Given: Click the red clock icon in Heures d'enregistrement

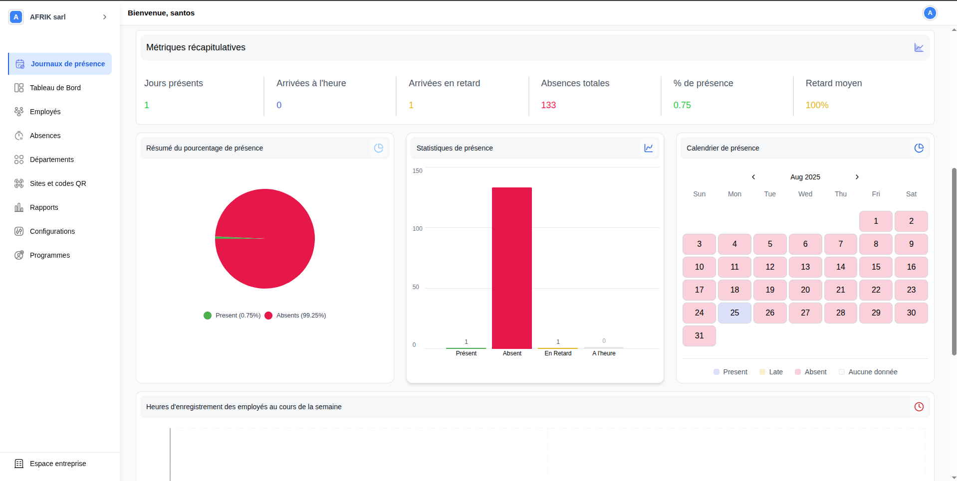Looking at the screenshot, I should pos(919,407).
